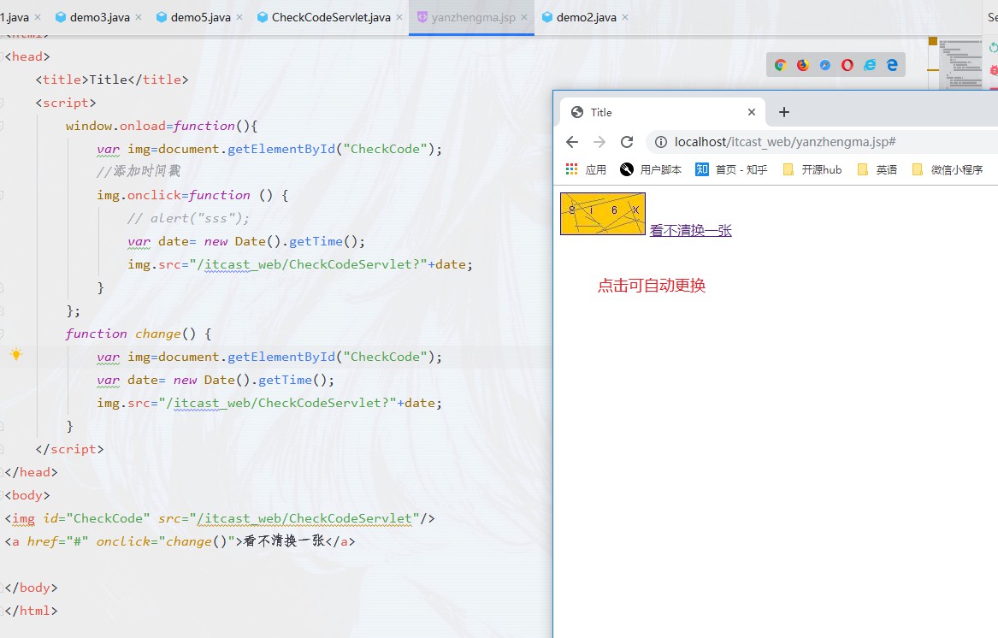Click the yellow captcha image to refresh it
The width and height of the screenshot is (998, 638).
coord(603,214)
